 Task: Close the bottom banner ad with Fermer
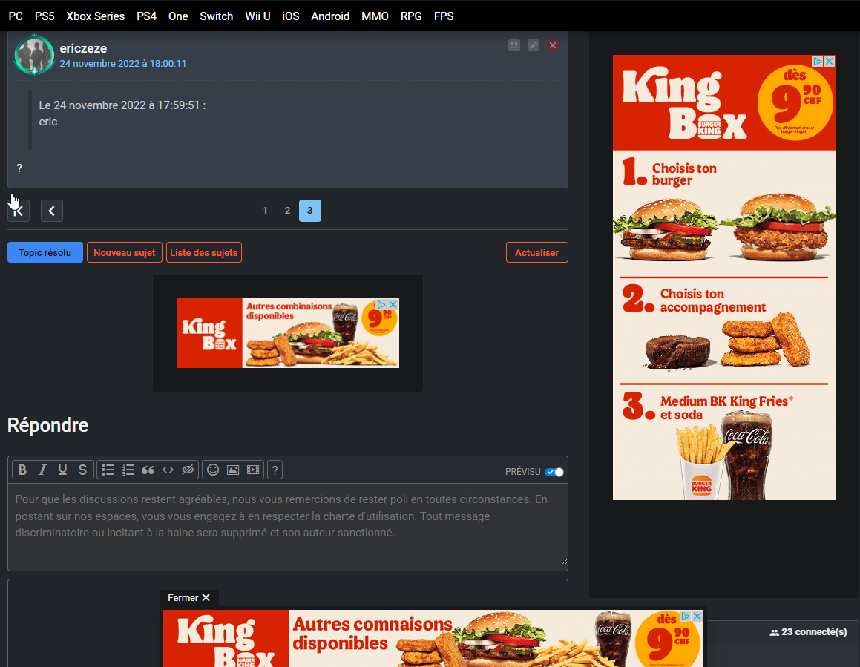click(188, 598)
